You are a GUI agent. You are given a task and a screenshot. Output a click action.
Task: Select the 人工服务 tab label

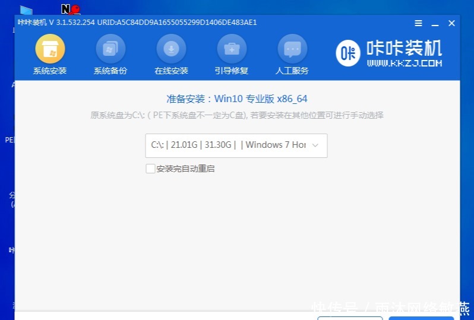click(x=292, y=71)
